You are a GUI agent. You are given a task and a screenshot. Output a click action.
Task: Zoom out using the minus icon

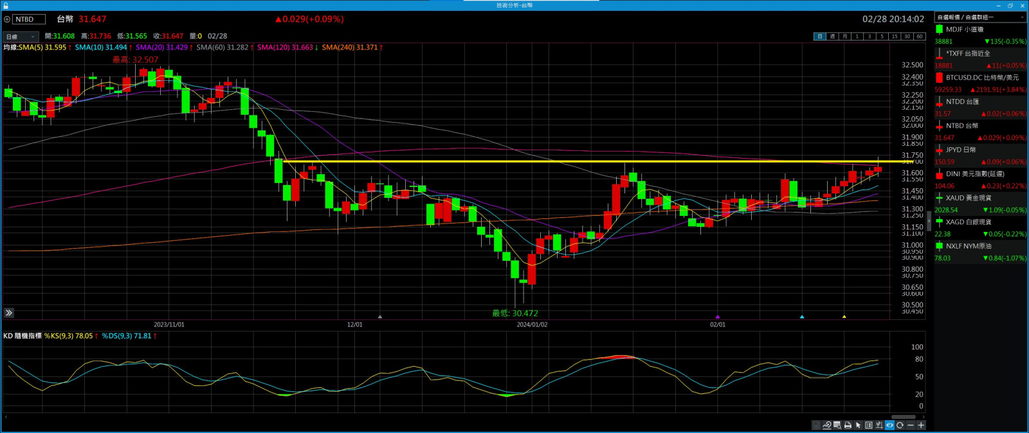[910, 425]
